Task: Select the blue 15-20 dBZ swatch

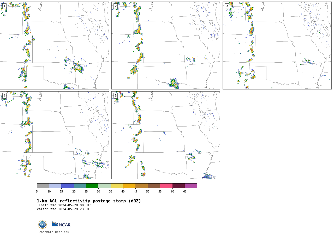Action: tap(68, 186)
